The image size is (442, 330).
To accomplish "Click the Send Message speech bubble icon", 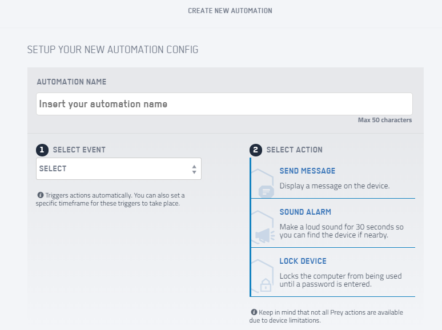I will [266, 191].
